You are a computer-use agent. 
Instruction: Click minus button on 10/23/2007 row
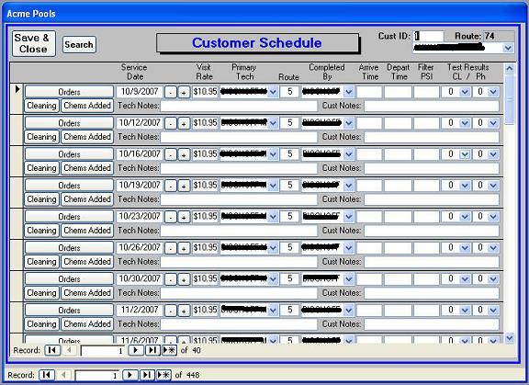click(x=171, y=217)
